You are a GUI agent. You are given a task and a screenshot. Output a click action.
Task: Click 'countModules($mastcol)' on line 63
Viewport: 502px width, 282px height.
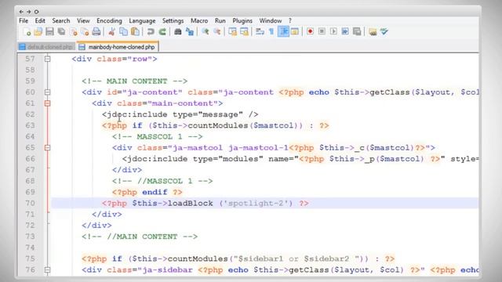pos(246,125)
